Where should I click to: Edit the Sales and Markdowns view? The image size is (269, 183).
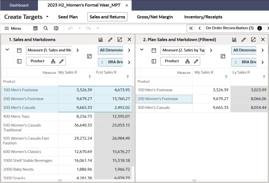pyautogui.click(x=110, y=40)
